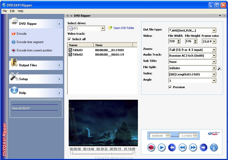Open the Out file type dropdown
Viewport: 228px width, 160px height.
click(214, 31)
